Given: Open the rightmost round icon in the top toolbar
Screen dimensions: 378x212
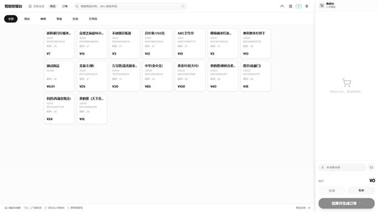Looking at the screenshot, I should (x=307, y=6).
